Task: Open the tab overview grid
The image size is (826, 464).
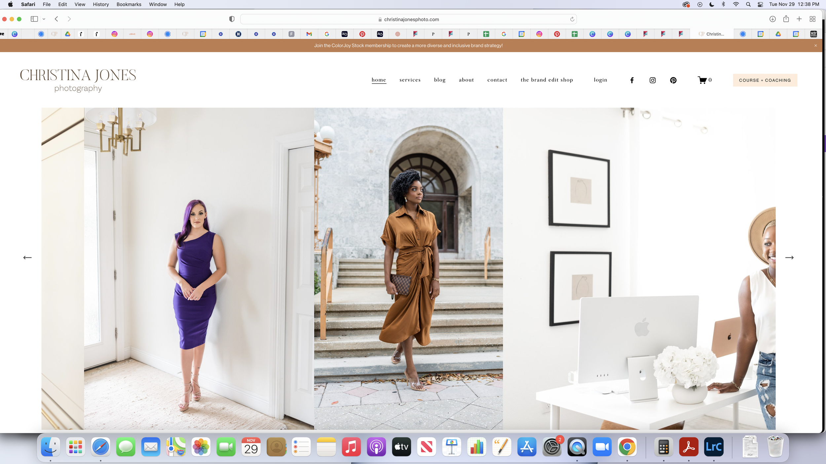Action: point(812,19)
